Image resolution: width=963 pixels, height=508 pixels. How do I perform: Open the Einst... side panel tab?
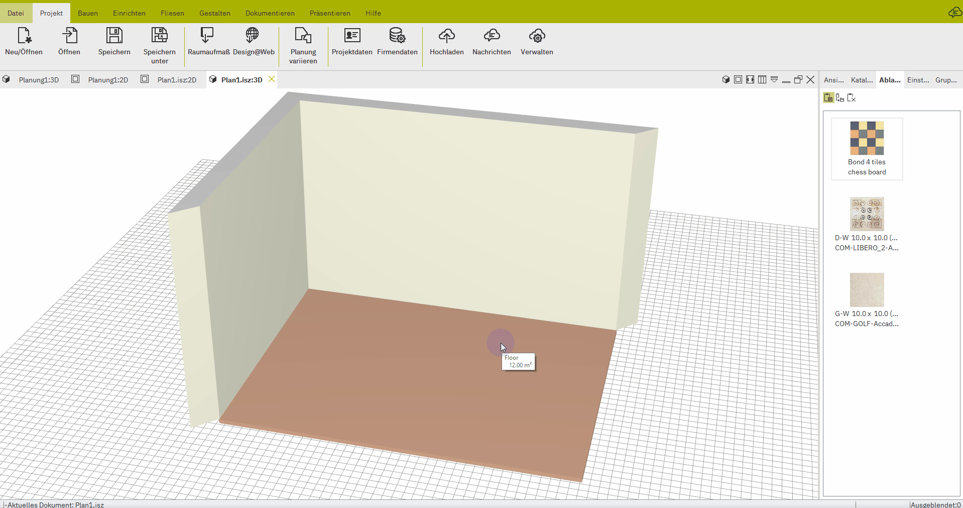[918, 80]
